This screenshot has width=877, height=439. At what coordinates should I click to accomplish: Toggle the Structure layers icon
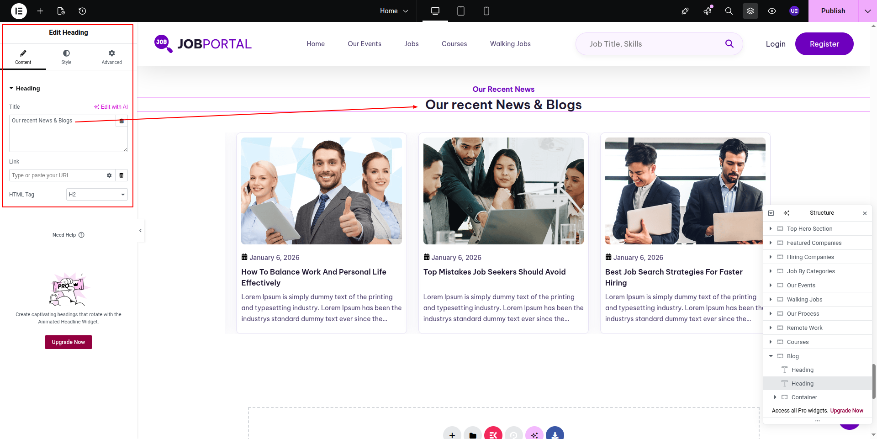[x=750, y=11]
